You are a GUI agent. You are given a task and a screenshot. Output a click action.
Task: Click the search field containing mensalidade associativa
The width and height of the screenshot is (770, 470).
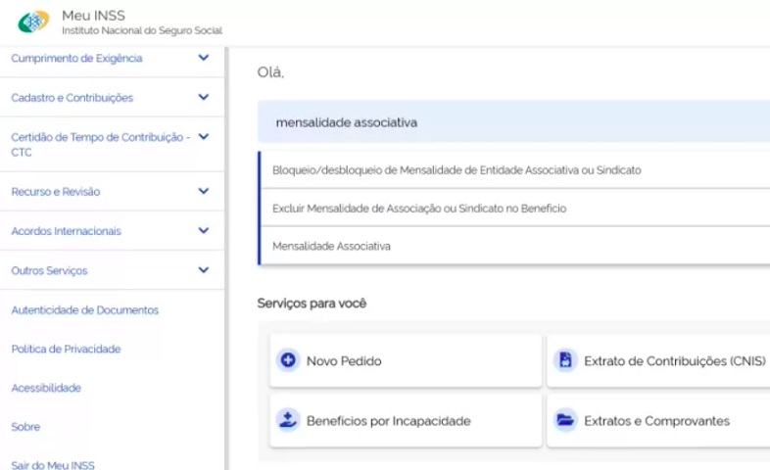tap(509, 122)
